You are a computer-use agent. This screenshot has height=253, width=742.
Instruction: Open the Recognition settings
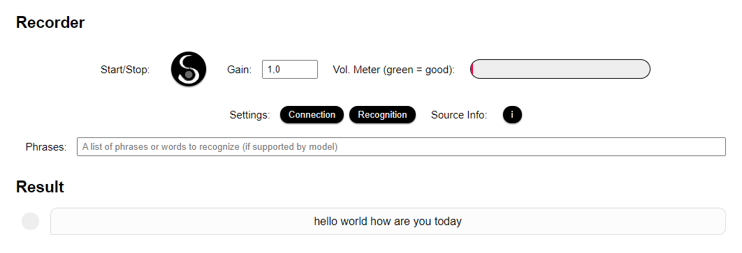tap(382, 115)
